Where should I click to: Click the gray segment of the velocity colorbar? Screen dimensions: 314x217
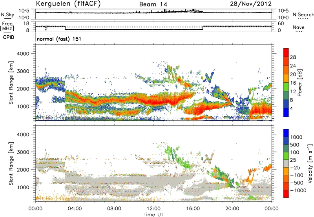[286, 163]
